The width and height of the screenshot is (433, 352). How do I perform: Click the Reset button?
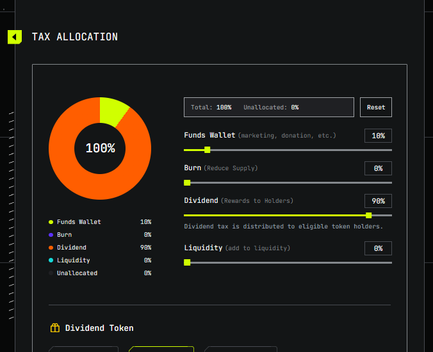(376, 108)
